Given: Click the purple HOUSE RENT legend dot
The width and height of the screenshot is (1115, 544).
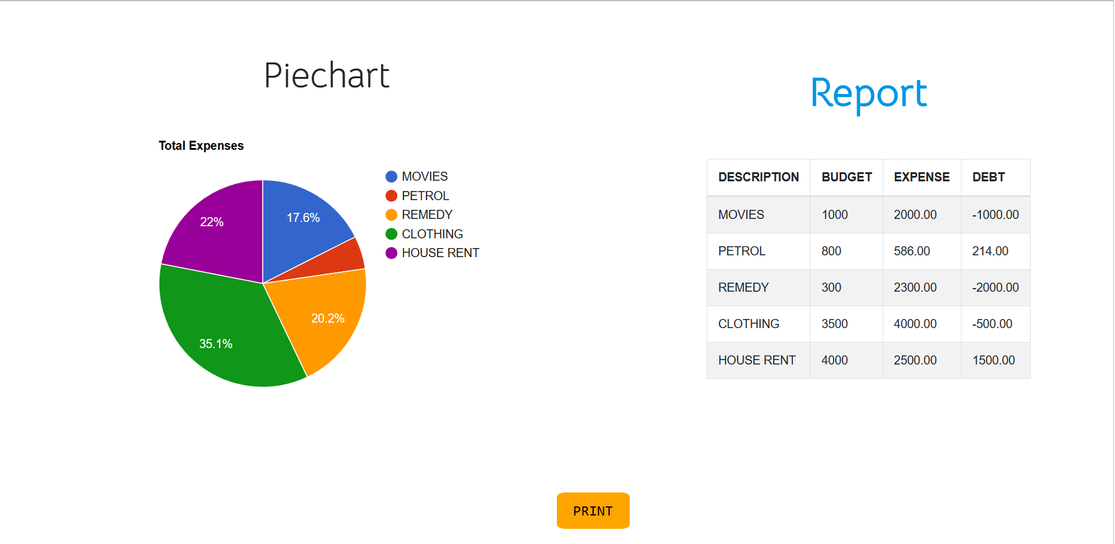Looking at the screenshot, I should click(391, 253).
